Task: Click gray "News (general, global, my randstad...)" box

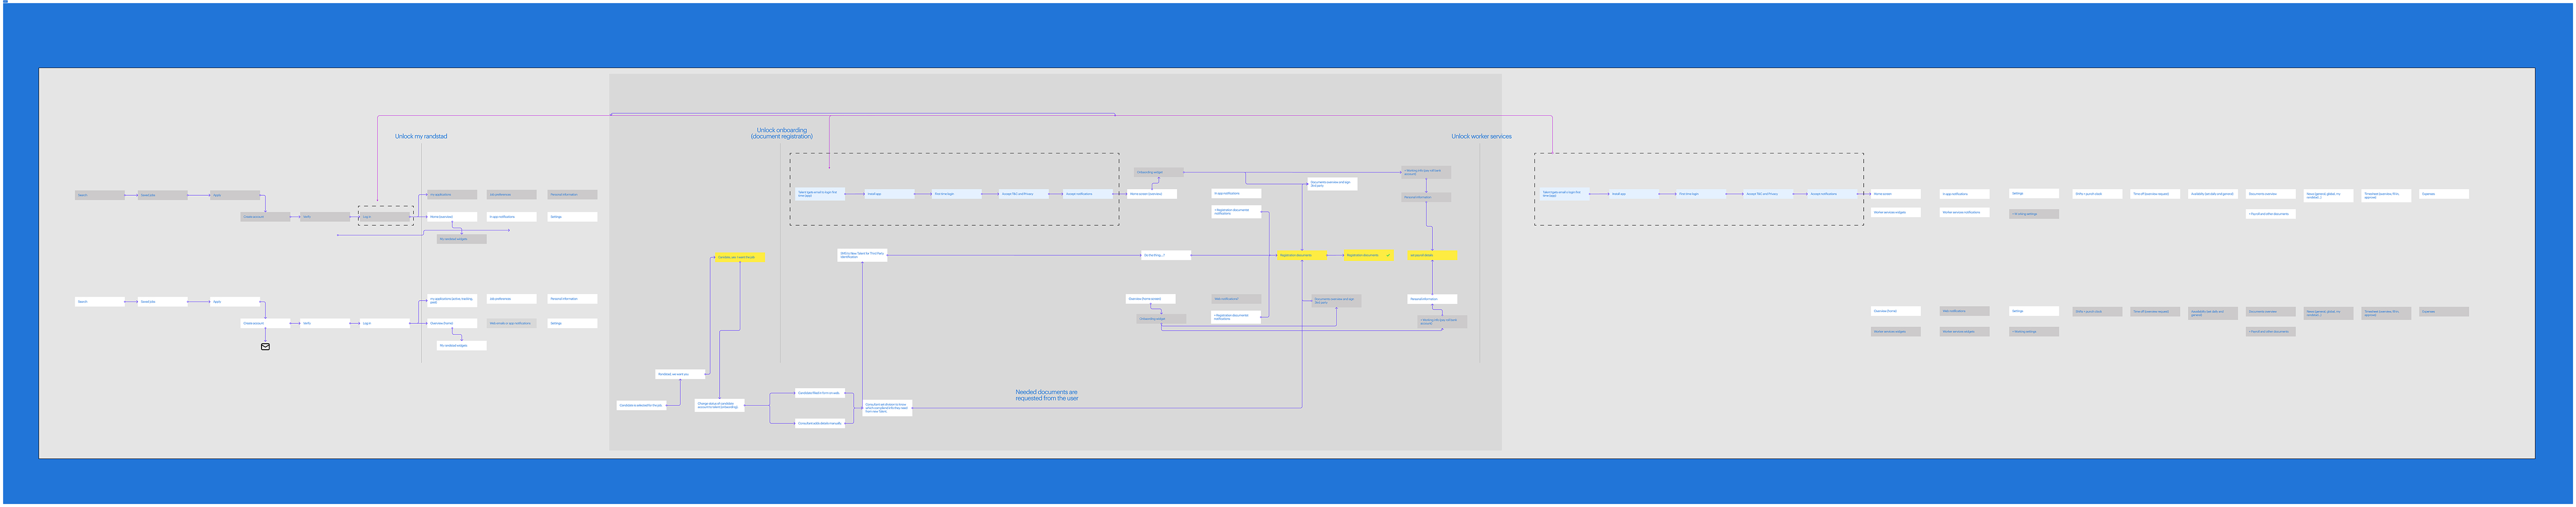Action: 2329,313
